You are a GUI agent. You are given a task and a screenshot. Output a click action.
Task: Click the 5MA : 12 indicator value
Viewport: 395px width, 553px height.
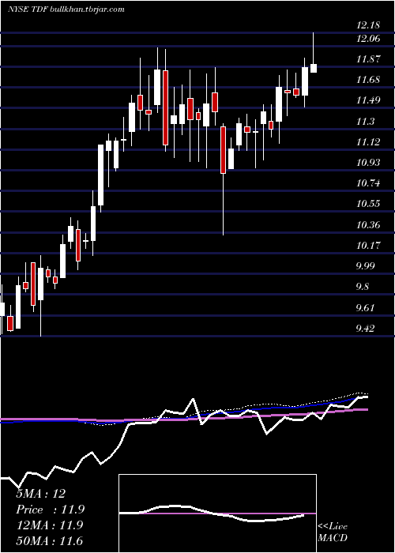[x=41, y=494]
